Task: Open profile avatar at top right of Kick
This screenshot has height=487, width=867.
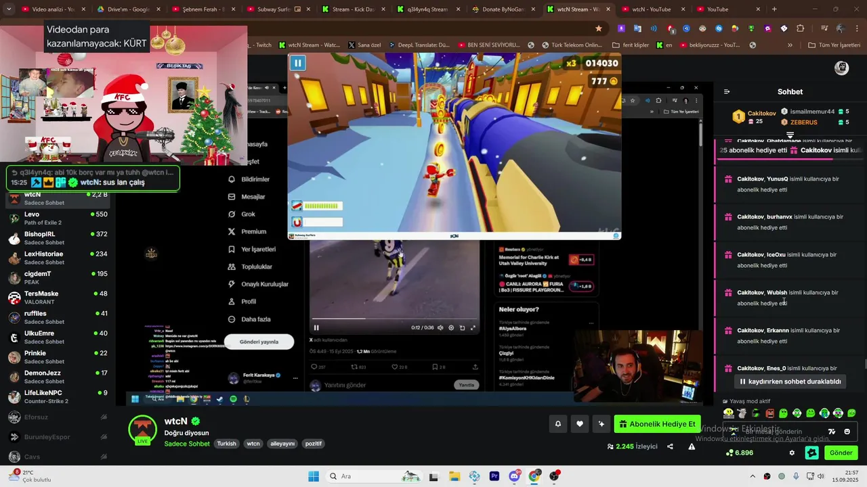Action: tap(841, 68)
